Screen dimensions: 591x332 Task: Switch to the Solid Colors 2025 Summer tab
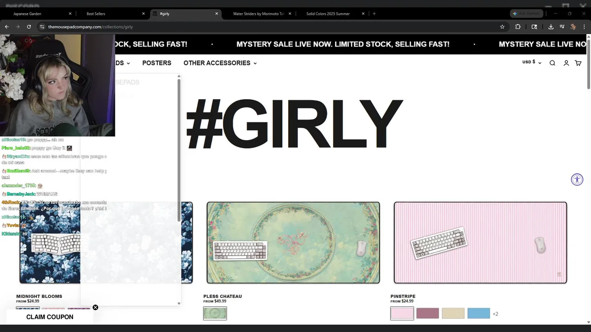click(331, 14)
